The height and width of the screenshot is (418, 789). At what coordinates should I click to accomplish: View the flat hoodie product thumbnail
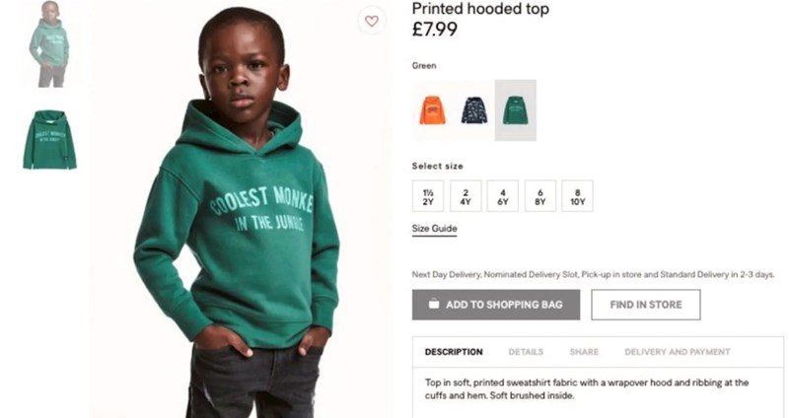(48, 139)
